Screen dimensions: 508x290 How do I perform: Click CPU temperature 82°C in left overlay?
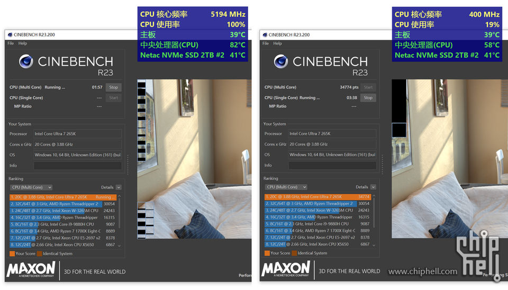click(238, 44)
